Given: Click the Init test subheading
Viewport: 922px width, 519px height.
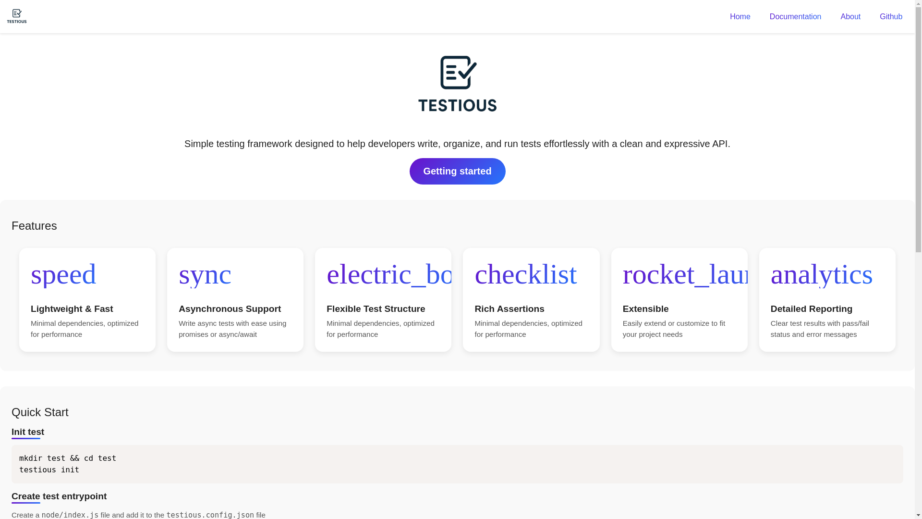Looking at the screenshot, I should coord(28,432).
